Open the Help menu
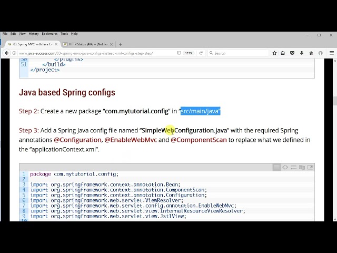Image resolution: width=337 pixels, height=253 pixels. click(x=74, y=34)
